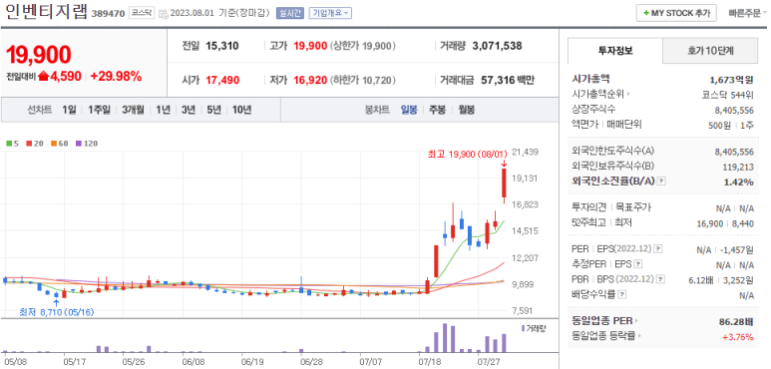Select the 3개월 line chart period

point(133,110)
